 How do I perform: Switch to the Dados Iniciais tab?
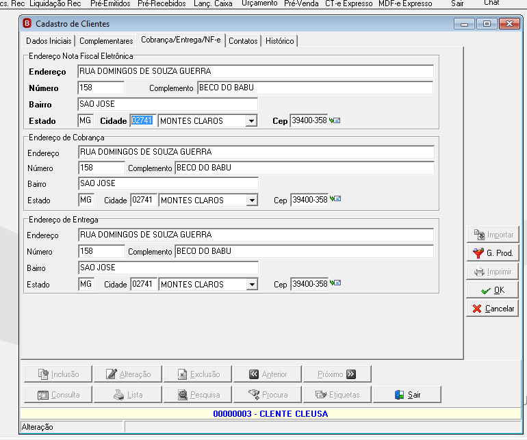click(49, 40)
